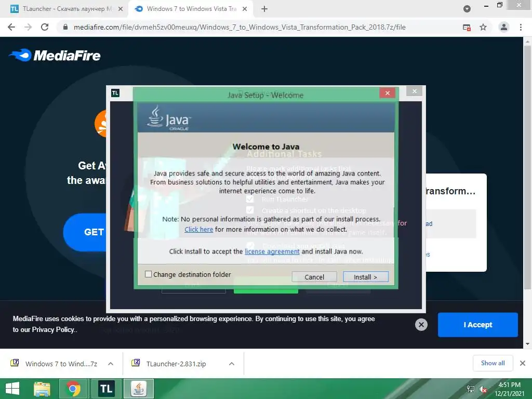Click the blocked pop-up icon in address bar

[467, 27]
